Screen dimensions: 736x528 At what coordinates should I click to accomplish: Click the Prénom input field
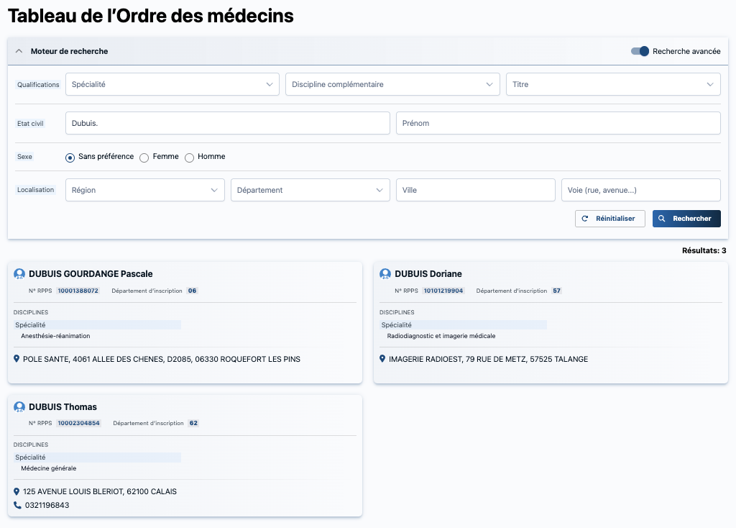(x=558, y=123)
